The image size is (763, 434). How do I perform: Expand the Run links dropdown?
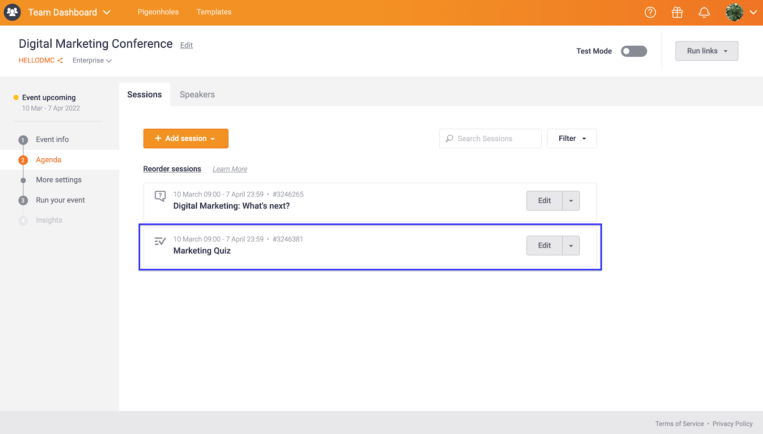point(706,51)
